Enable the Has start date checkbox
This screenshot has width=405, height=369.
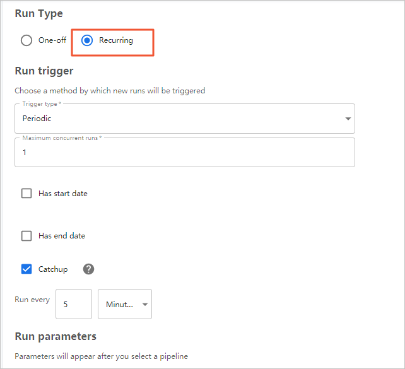point(26,194)
